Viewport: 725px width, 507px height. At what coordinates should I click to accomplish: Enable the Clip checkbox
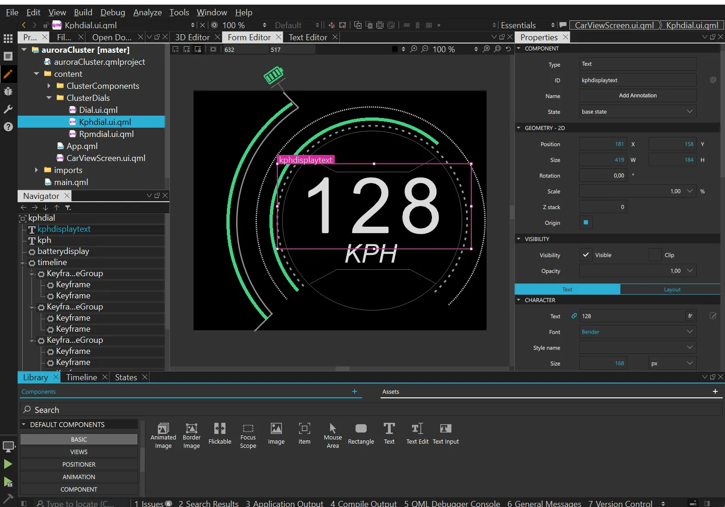pyautogui.click(x=655, y=255)
